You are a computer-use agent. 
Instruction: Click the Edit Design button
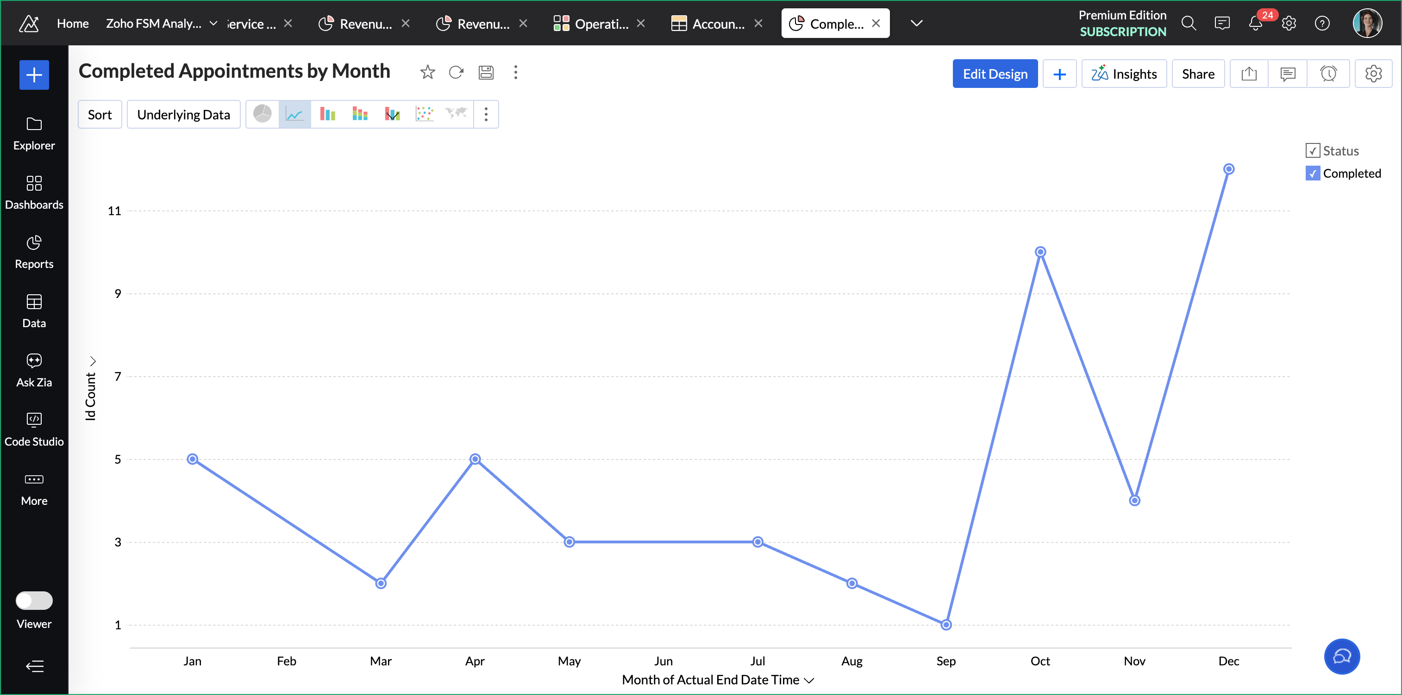[x=995, y=74]
